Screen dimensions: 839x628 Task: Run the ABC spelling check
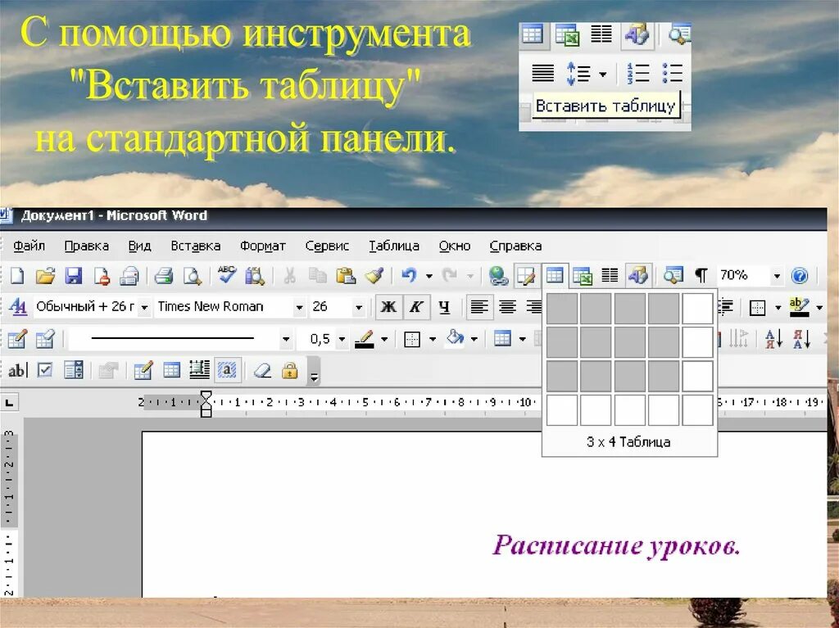point(227,275)
